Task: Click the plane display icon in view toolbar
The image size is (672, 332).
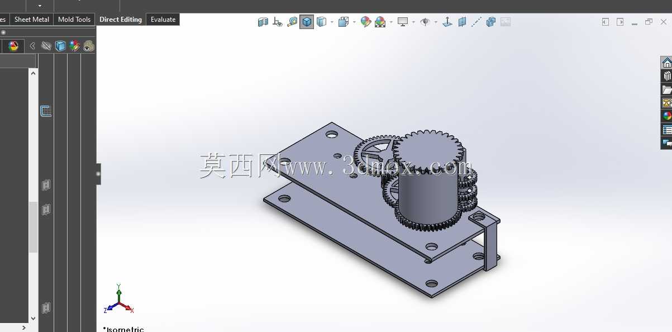Action: [462, 22]
